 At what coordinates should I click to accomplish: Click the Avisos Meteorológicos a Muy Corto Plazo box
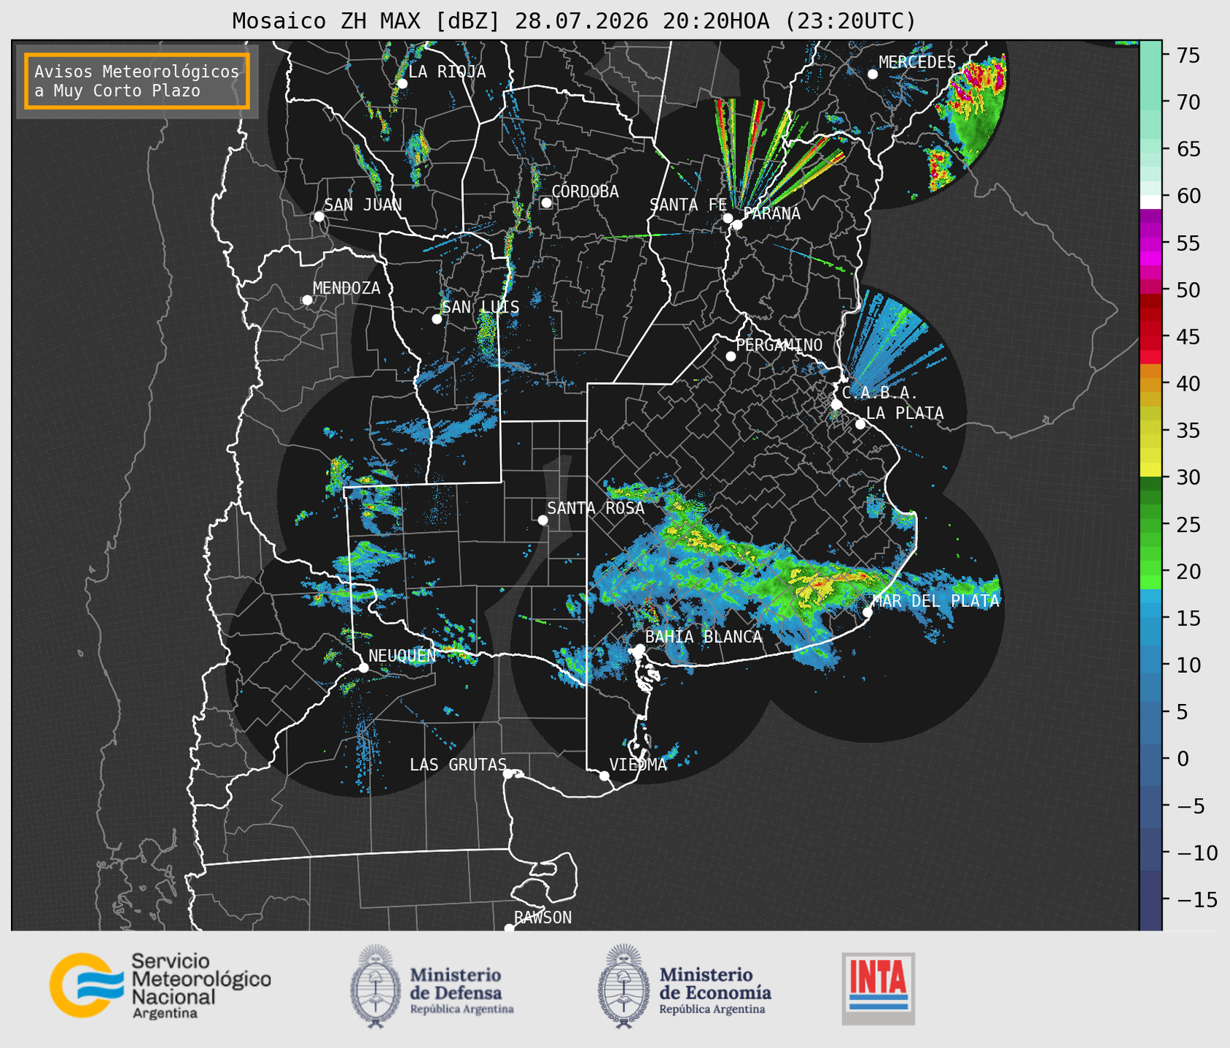tap(137, 81)
